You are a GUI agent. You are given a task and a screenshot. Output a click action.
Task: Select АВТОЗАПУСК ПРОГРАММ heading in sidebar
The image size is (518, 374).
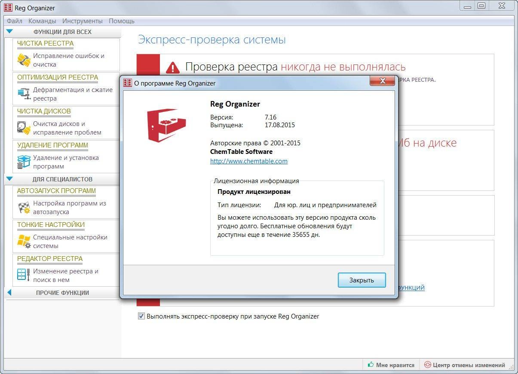coord(56,191)
